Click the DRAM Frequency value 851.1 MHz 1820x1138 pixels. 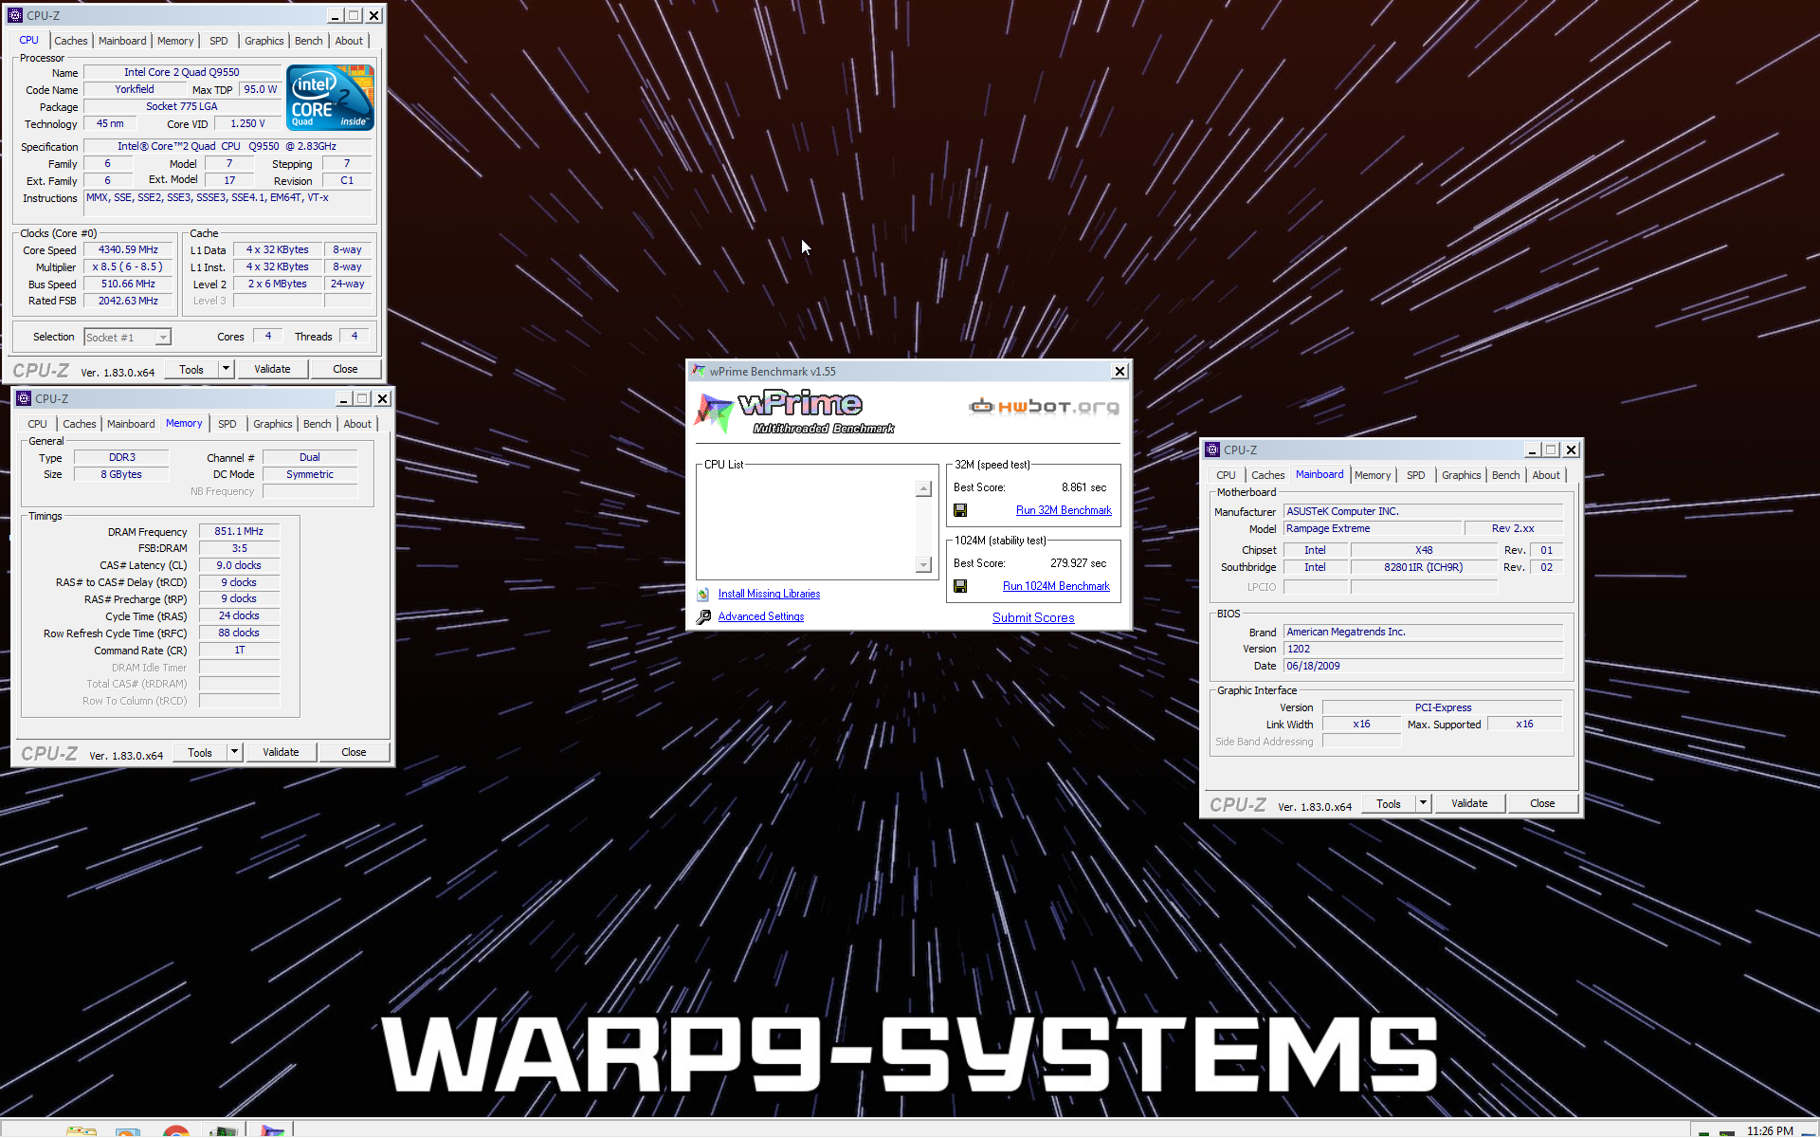(239, 532)
